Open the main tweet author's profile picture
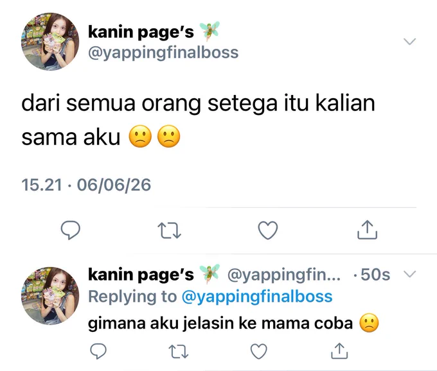The height and width of the screenshot is (371, 437). pyautogui.click(x=50, y=42)
